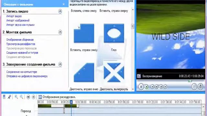Click the greyed Просмотр видео переходов link
Screen dimensions: 207x116
point(21,48)
